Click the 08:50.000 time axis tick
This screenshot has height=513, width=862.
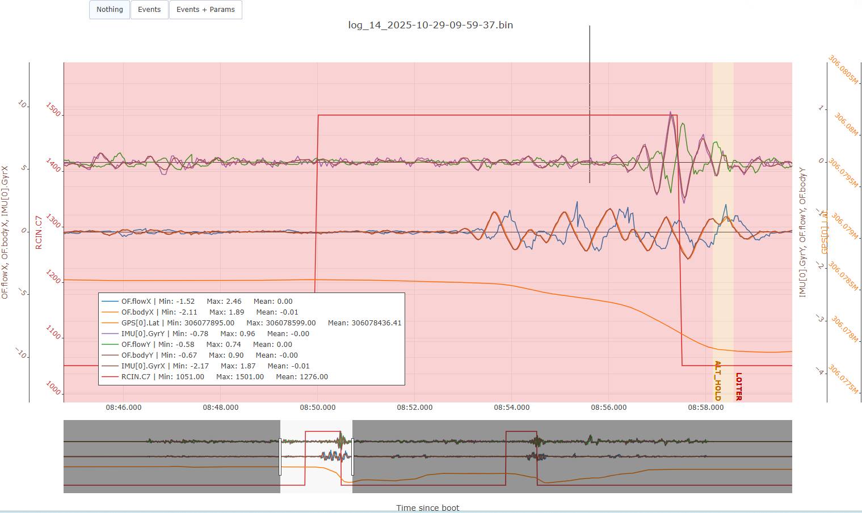317,408
